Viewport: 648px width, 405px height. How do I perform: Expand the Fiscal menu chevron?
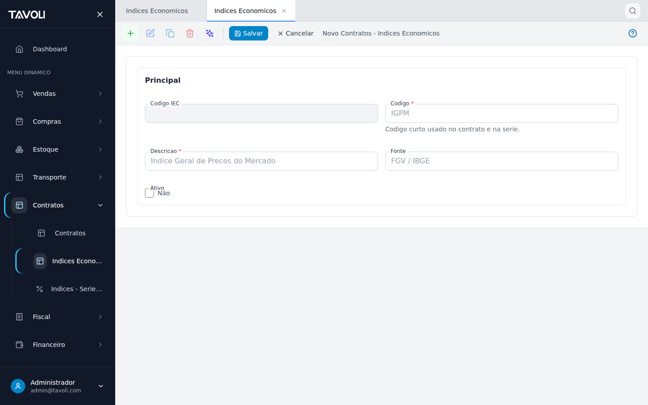coord(100,317)
